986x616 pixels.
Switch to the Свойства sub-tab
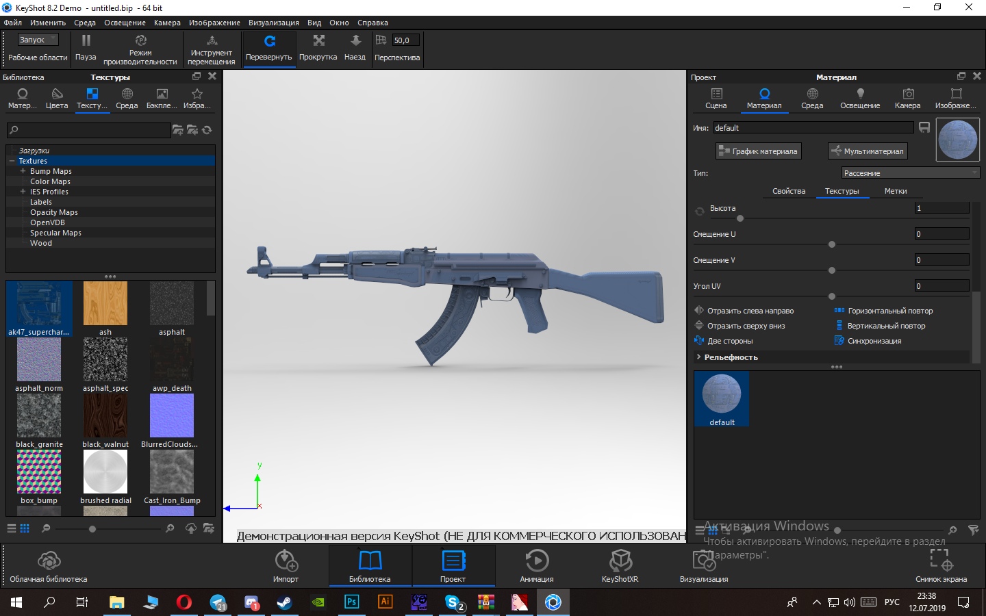point(789,191)
